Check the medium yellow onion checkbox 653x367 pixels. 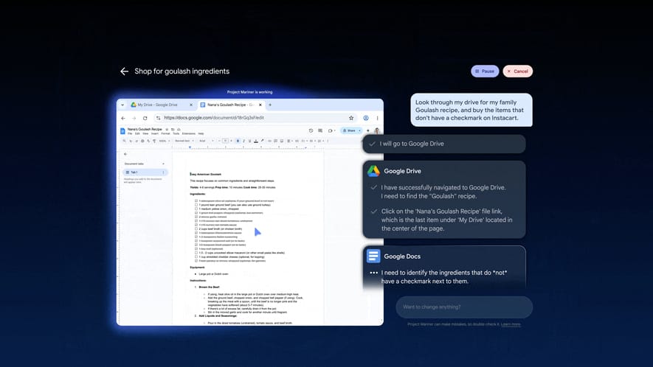[x=196, y=209]
